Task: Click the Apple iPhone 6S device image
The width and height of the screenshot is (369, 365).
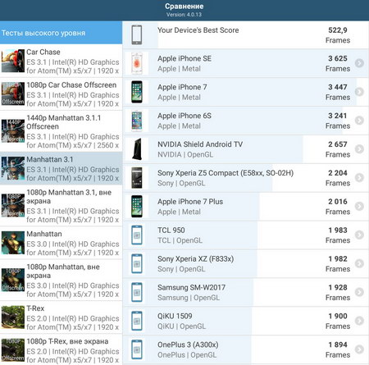Action: point(137,121)
